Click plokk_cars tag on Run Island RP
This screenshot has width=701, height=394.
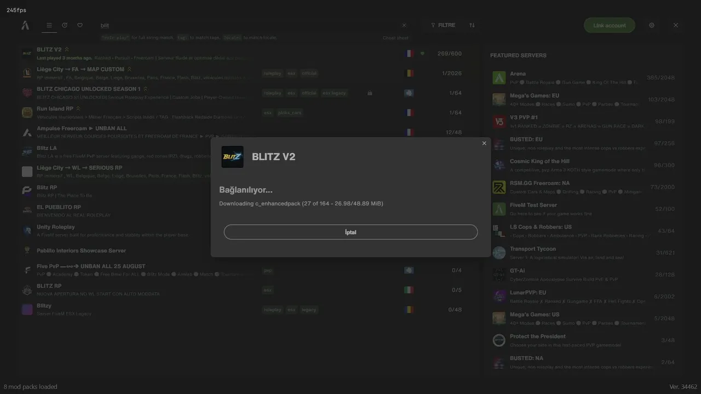click(290, 113)
